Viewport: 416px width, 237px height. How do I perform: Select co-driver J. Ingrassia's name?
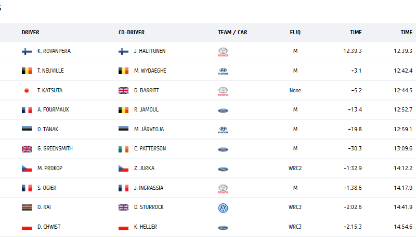(x=149, y=188)
